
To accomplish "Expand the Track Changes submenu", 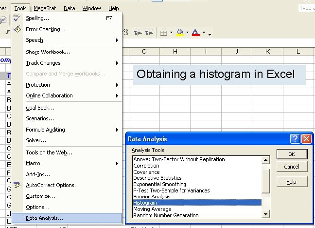I will coord(117,63).
